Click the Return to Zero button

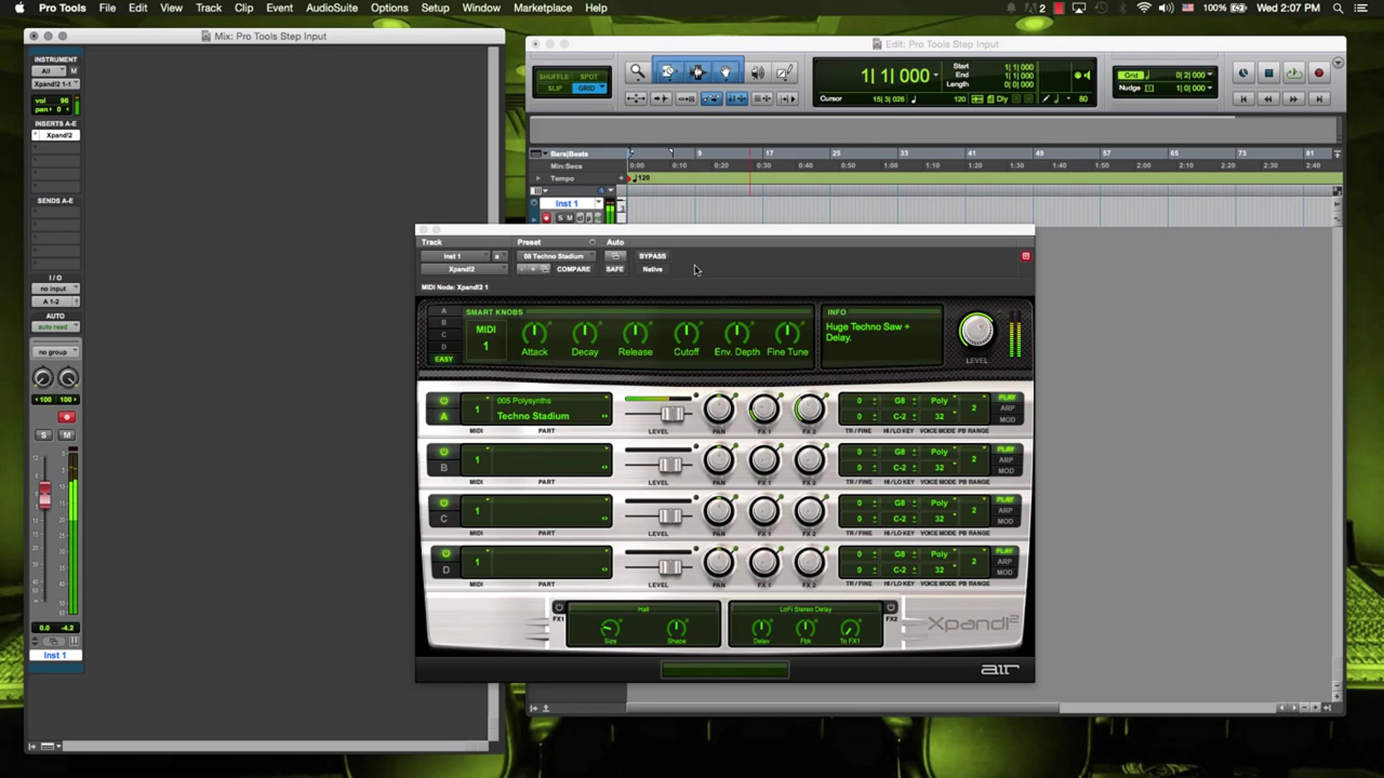1243,99
